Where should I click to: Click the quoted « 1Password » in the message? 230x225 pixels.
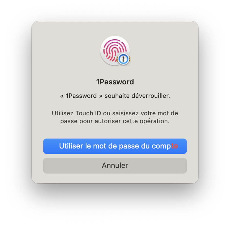81,96
